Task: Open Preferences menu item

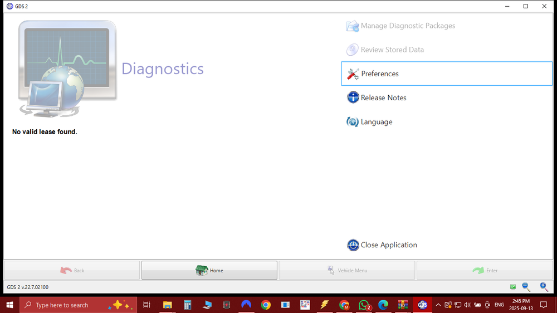Action: click(x=447, y=74)
